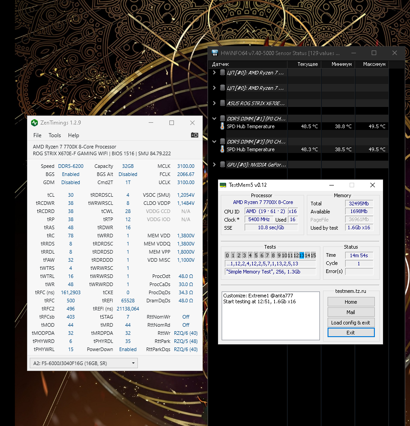Click the Текущее column header in HWiNFO64
This screenshot has width=410, height=426.
(x=304, y=64)
